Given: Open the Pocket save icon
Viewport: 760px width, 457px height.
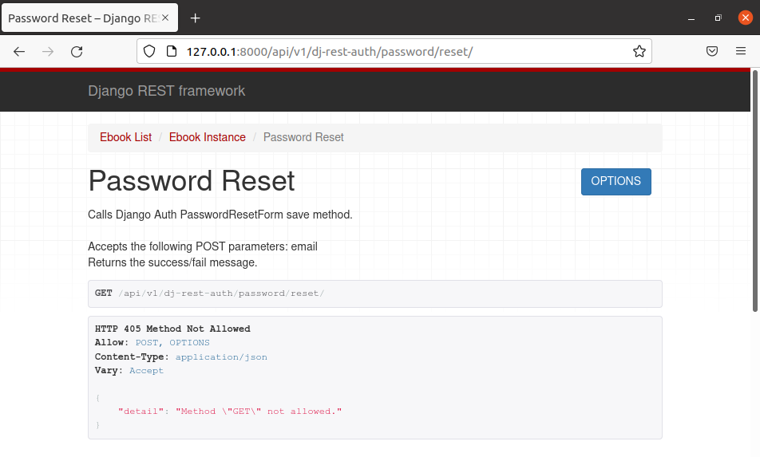Looking at the screenshot, I should tap(711, 51).
